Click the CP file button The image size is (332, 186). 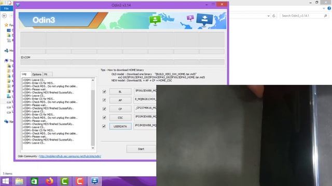[120, 109]
